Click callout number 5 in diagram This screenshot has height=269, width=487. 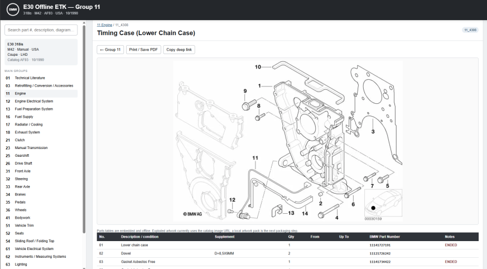(x=387, y=186)
